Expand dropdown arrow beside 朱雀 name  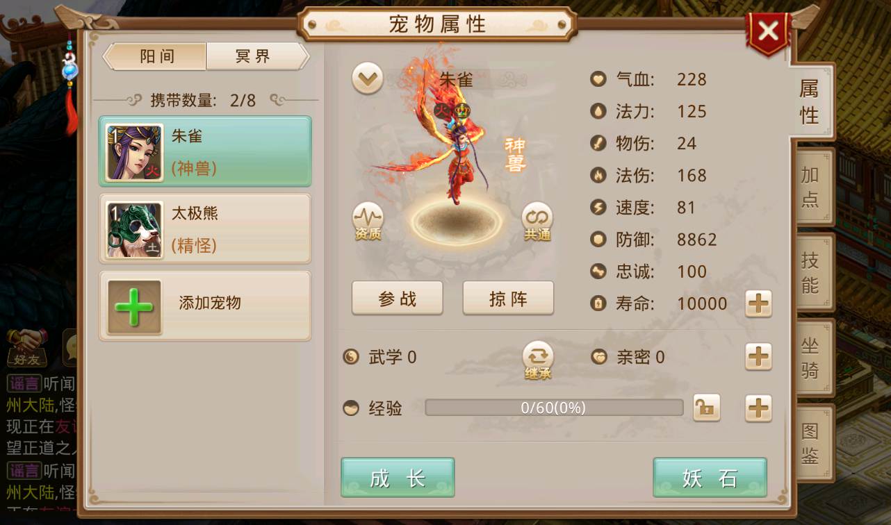click(x=368, y=78)
